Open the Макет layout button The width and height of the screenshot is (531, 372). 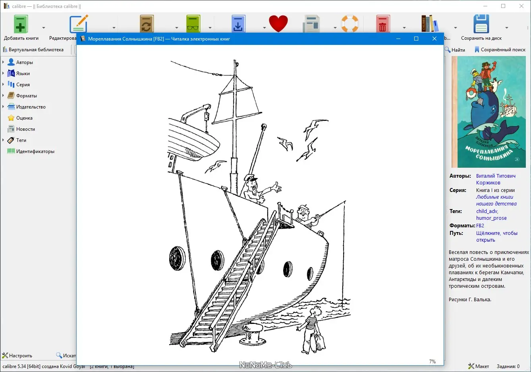click(x=479, y=366)
